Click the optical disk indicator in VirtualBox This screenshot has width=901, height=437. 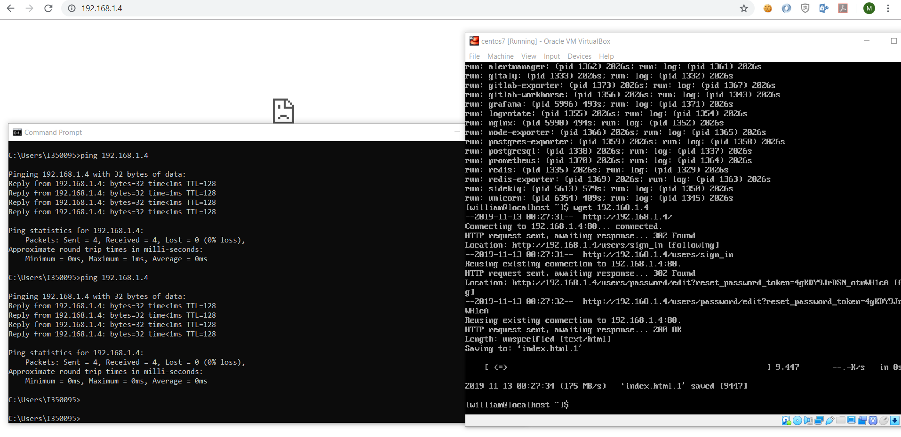tap(797, 421)
